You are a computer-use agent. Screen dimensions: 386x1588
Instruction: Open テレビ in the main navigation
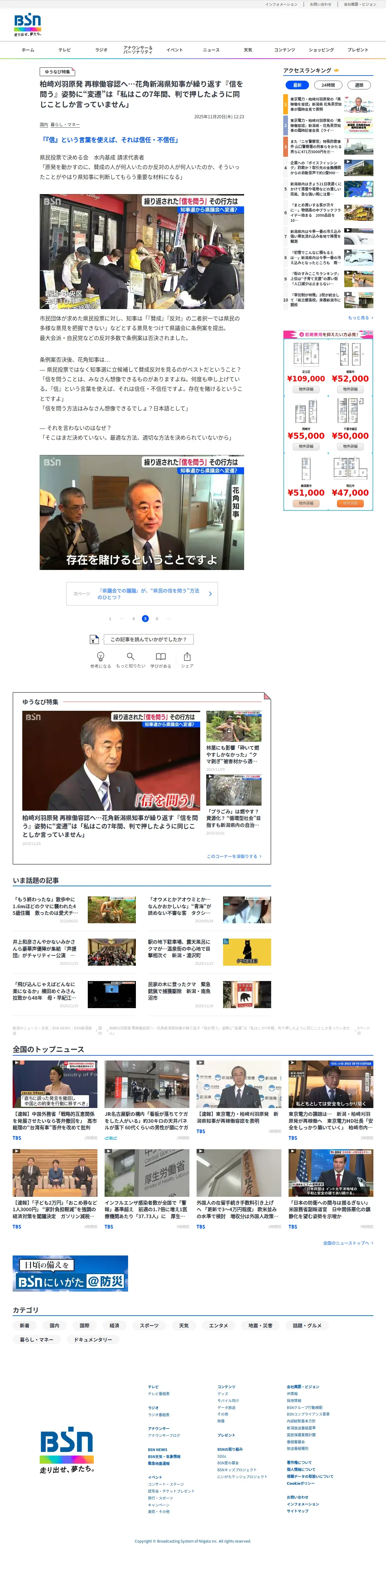click(x=65, y=50)
